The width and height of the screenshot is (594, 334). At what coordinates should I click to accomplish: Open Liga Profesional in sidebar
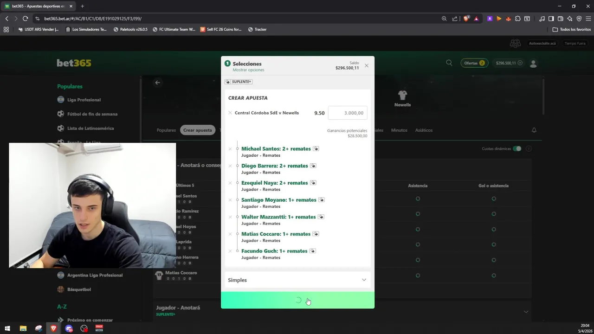click(84, 100)
